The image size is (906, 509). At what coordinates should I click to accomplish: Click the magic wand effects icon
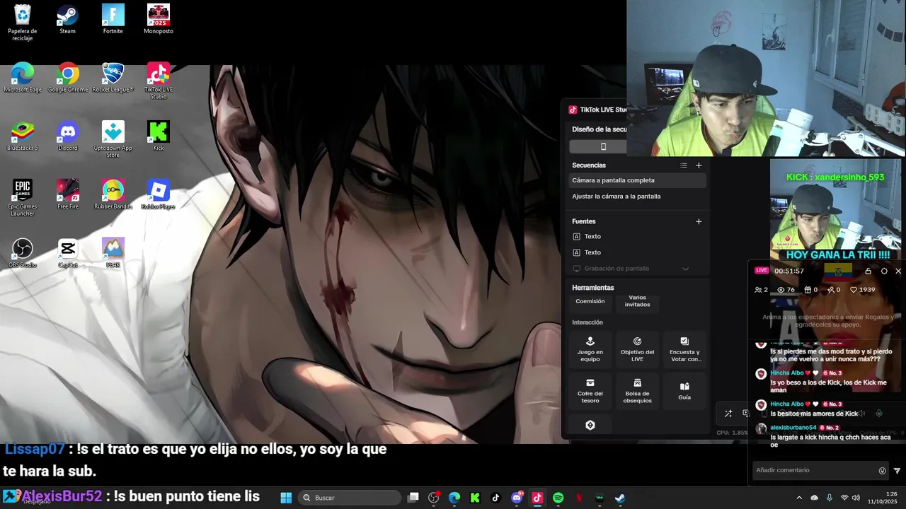pyautogui.click(x=728, y=414)
